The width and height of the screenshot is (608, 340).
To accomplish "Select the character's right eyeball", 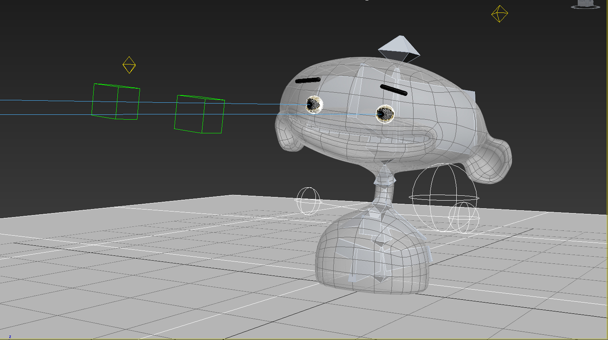I will pyautogui.click(x=384, y=114).
